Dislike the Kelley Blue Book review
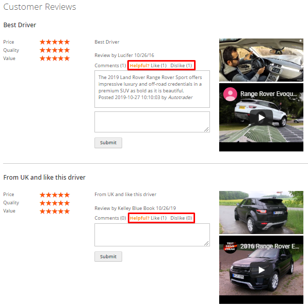 tap(181, 218)
